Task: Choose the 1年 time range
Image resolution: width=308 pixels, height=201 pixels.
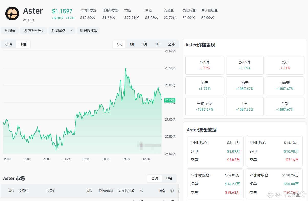Action: pos(157,44)
